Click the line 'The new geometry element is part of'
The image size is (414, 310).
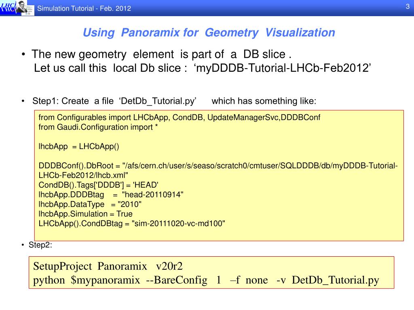(x=128, y=54)
